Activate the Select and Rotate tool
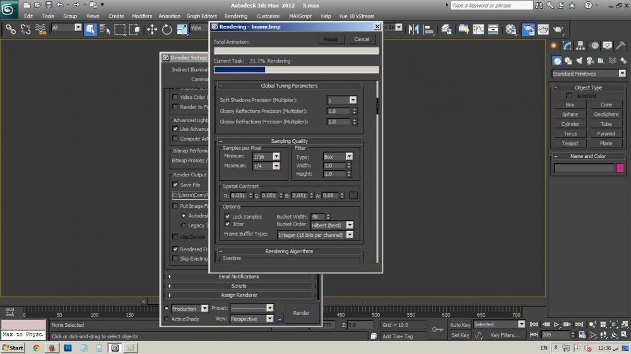The image size is (631, 354). pyautogui.click(x=167, y=29)
